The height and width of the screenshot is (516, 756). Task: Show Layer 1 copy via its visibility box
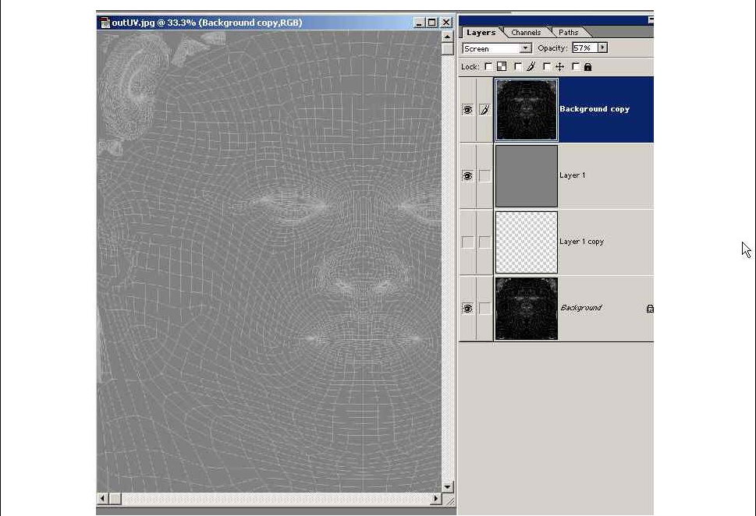pos(467,242)
